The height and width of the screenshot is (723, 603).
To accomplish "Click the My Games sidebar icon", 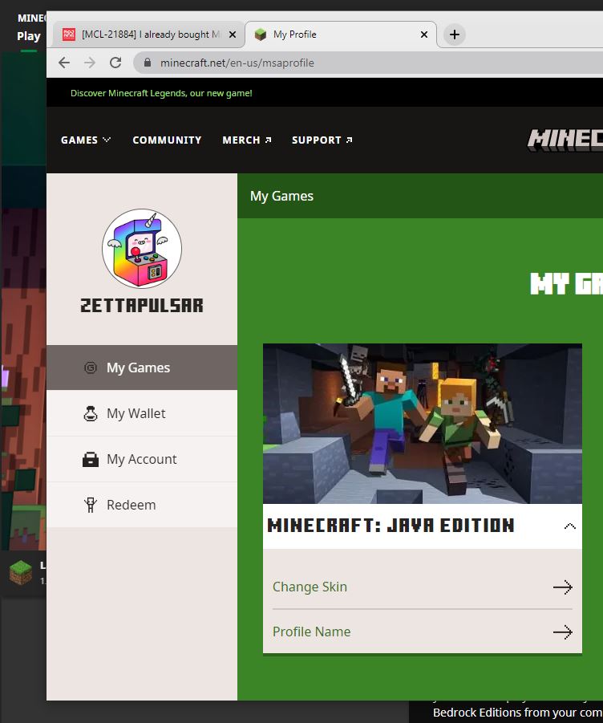I will 91,368.
